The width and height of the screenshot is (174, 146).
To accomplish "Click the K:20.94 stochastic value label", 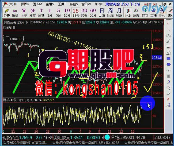I will pos(36,100).
